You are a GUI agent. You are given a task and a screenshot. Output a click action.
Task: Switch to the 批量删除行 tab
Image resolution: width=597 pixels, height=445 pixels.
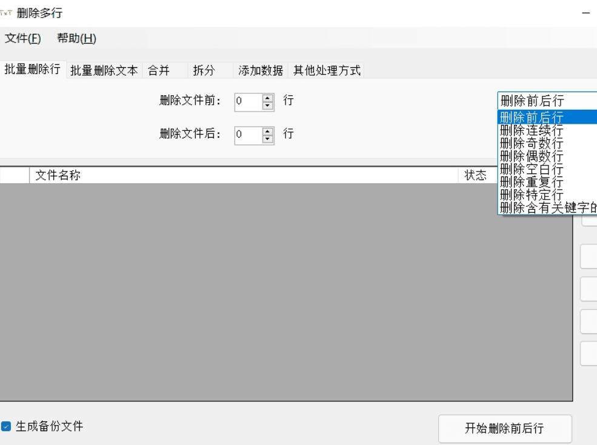pyautogui.click(x=33, y=69)
